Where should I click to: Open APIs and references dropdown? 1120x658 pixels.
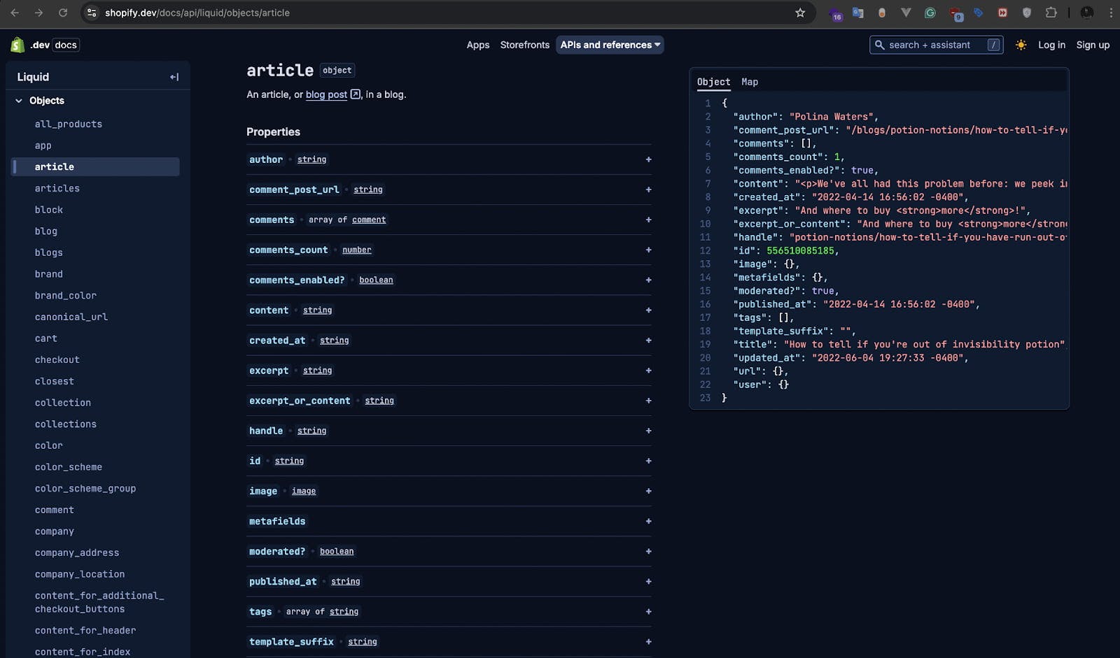610,45
